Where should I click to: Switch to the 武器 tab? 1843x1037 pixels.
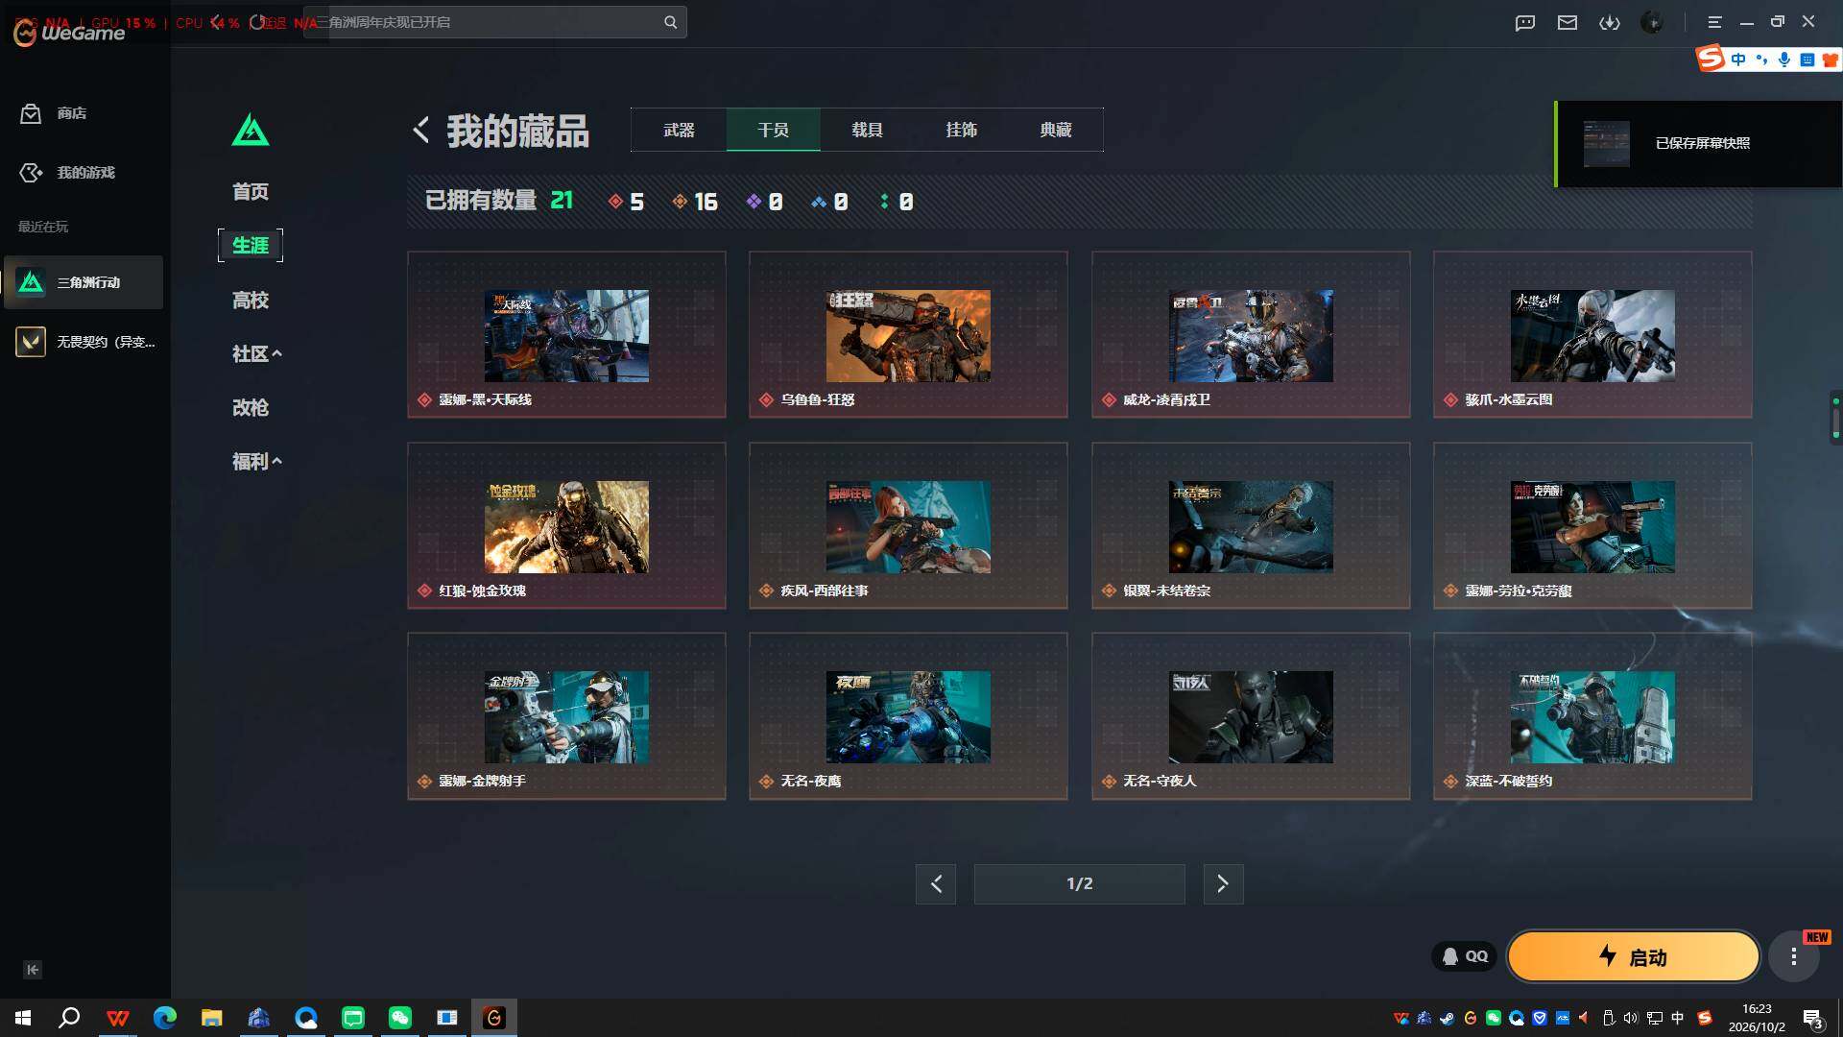[x=679, y=130]
